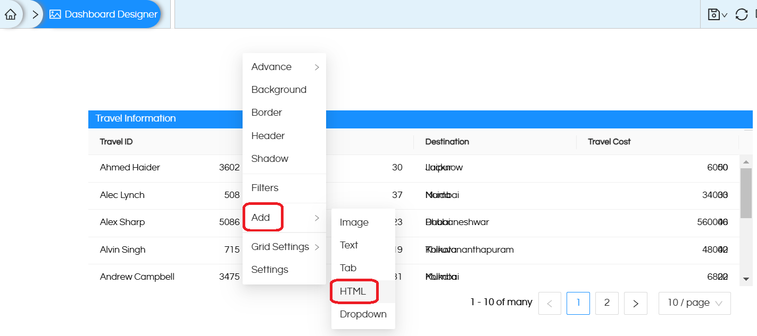
Task: Click the value 715 cell
Action: tap(232, 249)
